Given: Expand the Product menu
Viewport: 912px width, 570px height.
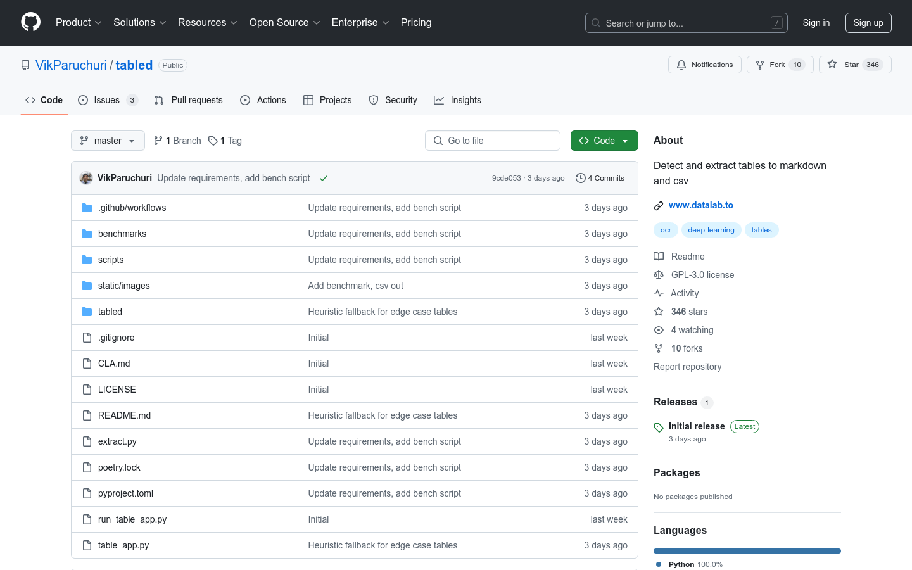Looking at the screenshot, I should [x=79, y=23].
